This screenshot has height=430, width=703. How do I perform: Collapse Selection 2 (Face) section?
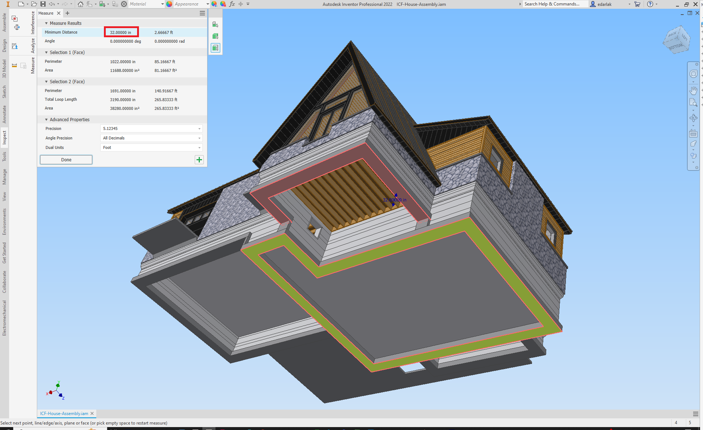(46, 81)
